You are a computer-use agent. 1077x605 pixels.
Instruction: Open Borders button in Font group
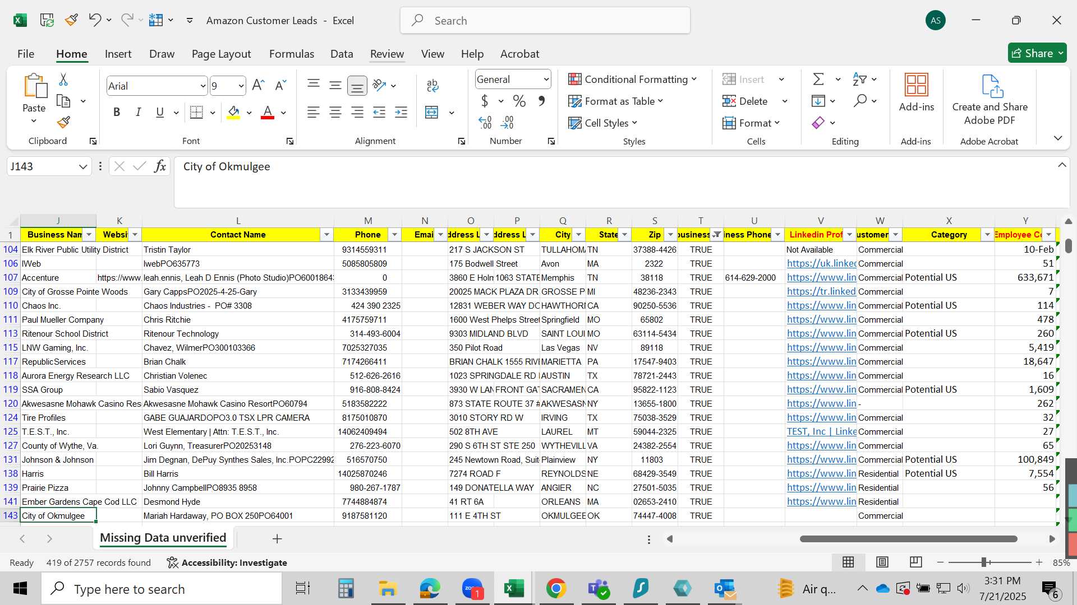(x=196, y=113)
